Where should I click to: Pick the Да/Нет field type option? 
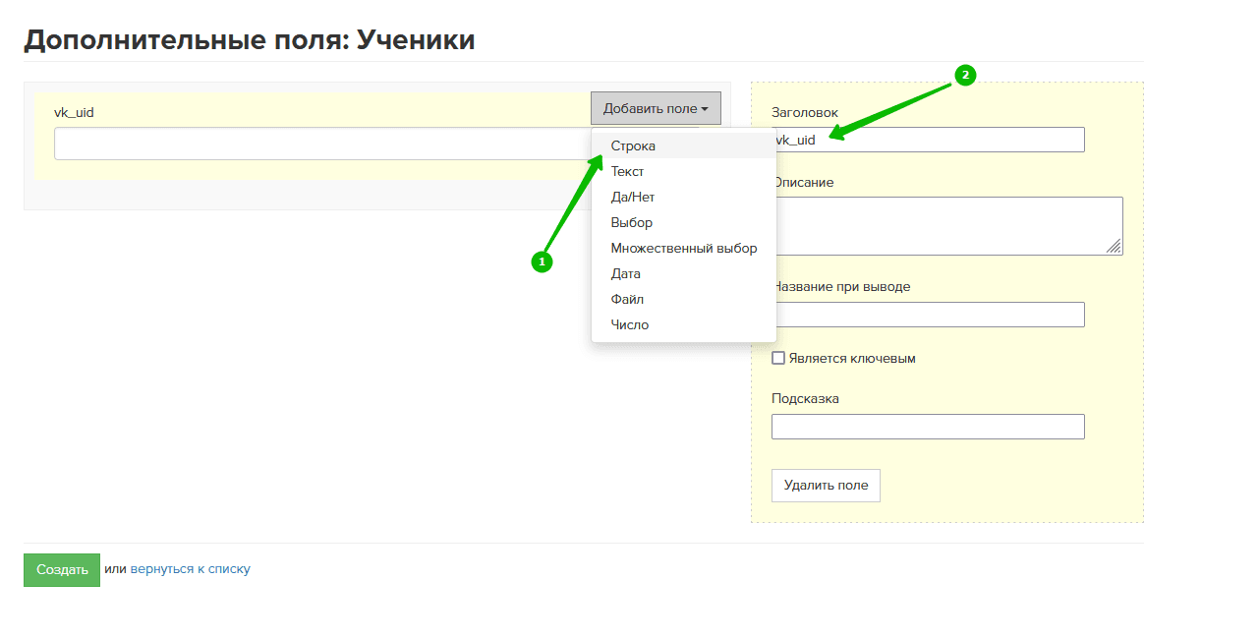[632, 197]
